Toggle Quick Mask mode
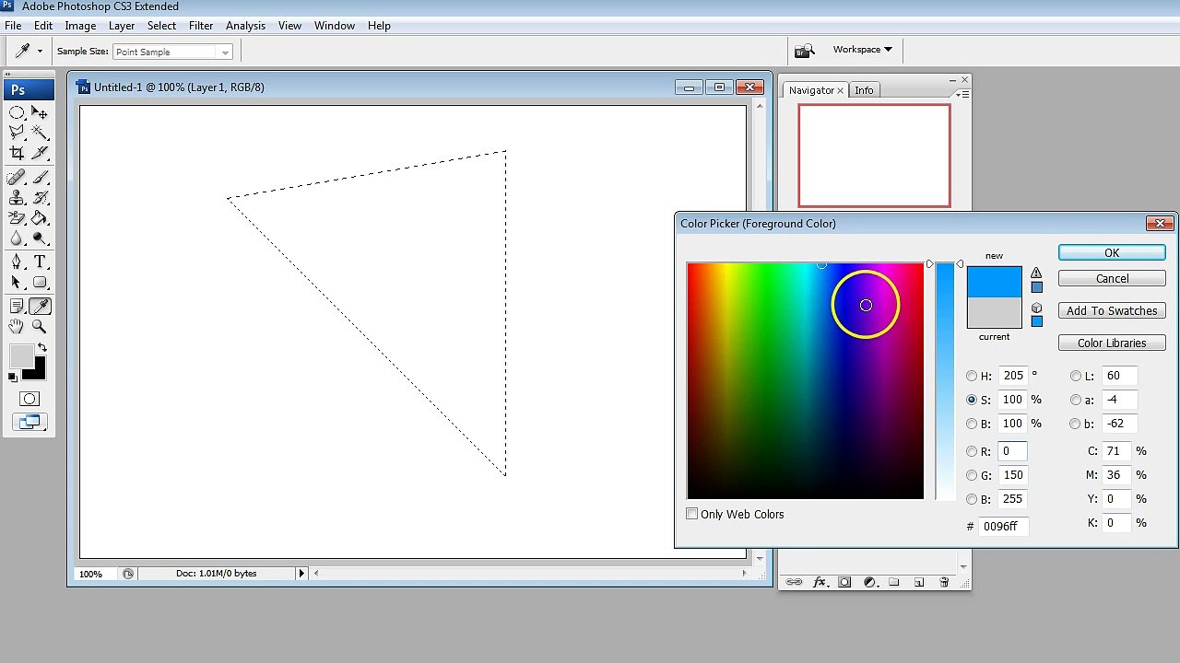The image size is (1180, 663). tap(29, 399)
